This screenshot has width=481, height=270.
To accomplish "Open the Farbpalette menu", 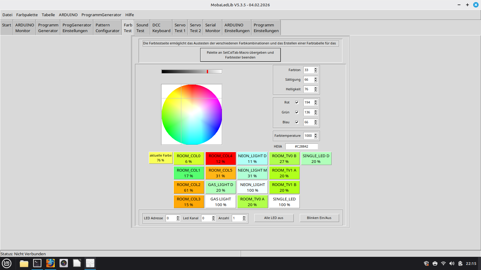I will pos(27,15).
